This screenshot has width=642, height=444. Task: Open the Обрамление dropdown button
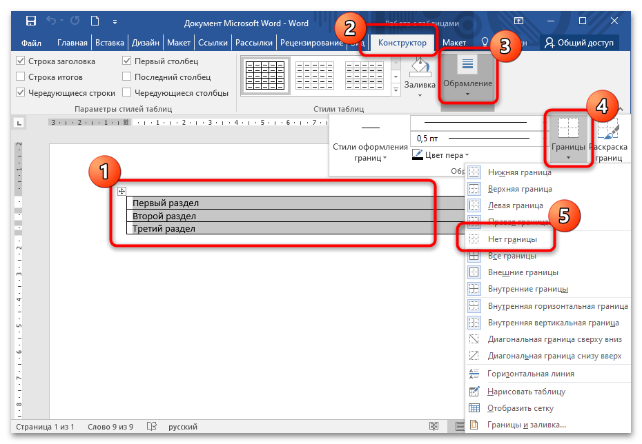467,77
